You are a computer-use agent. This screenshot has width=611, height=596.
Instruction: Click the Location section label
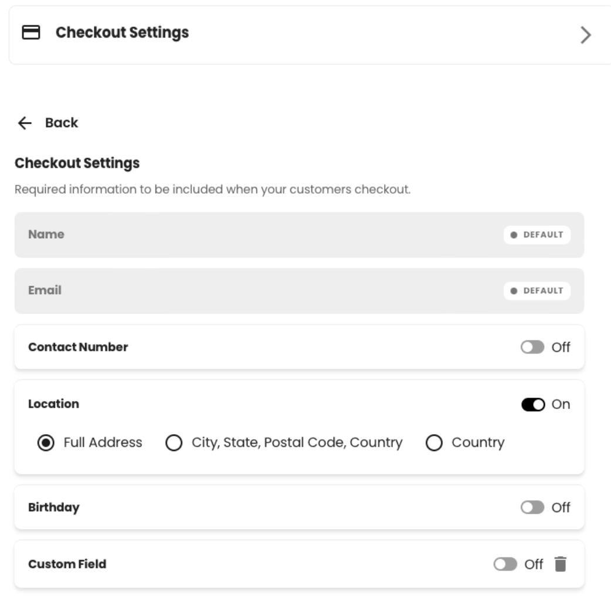click(x=54, y=404)
